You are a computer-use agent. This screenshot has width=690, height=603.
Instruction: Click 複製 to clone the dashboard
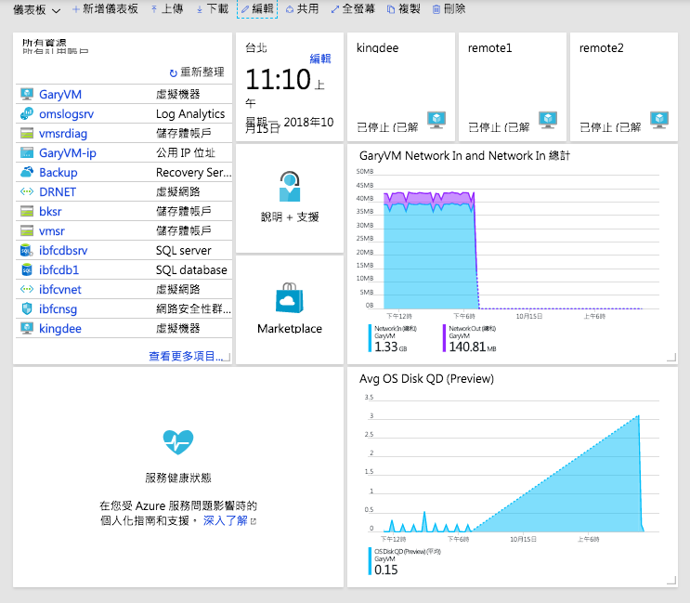(404, 9)
